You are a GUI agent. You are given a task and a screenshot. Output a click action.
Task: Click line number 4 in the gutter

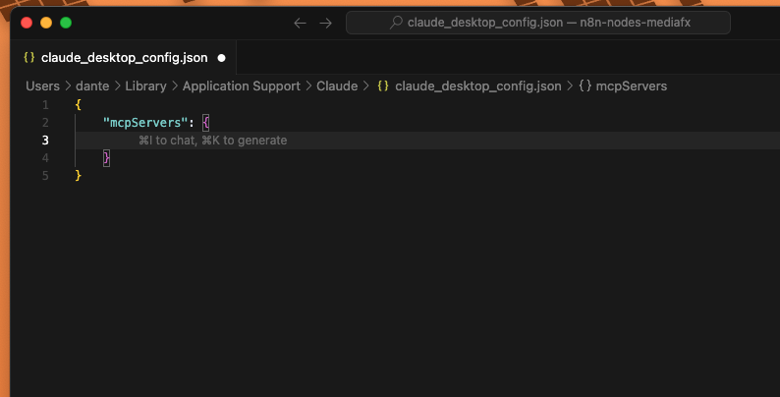point(45,157)
